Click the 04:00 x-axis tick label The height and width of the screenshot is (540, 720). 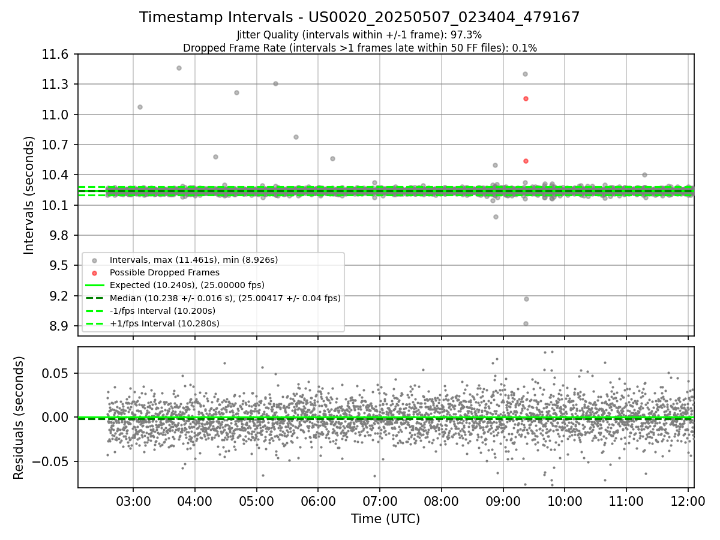pyautogui.click(x=194, y=500)
